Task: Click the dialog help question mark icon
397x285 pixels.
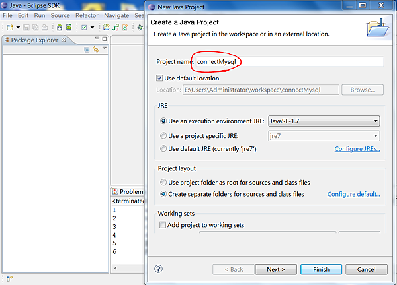Action: coord(159,269)
